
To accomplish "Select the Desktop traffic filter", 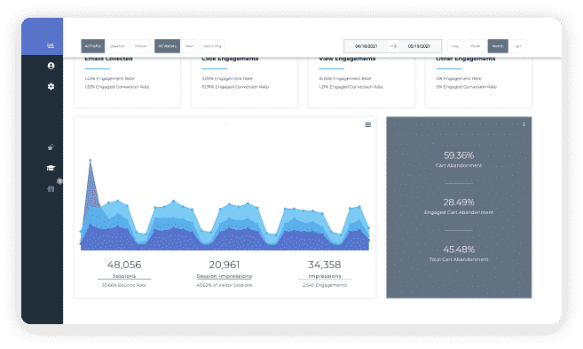I will click(117, 46).
